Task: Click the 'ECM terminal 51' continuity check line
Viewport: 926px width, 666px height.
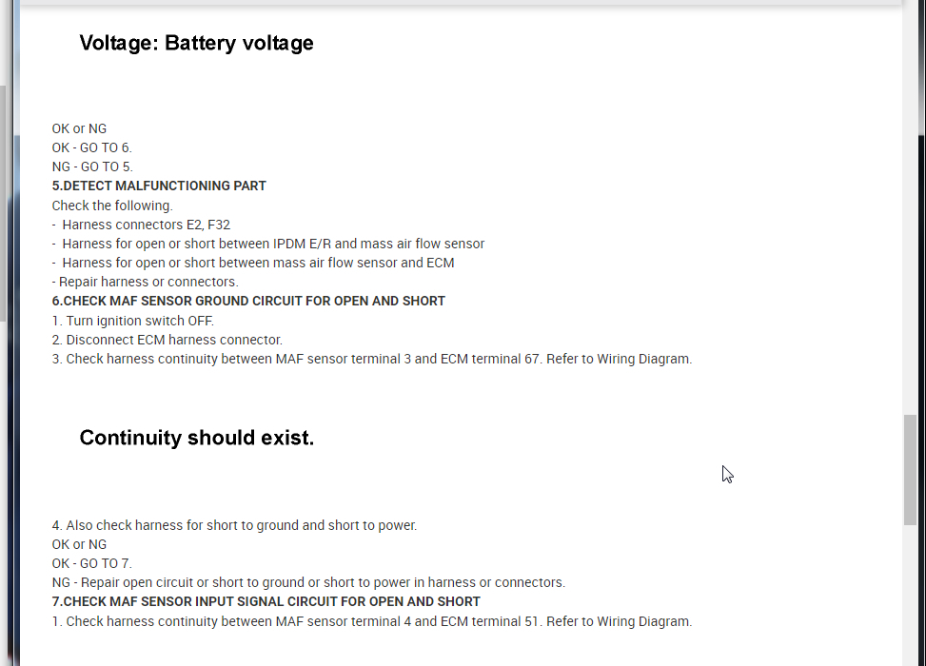Action: point(371,621)
